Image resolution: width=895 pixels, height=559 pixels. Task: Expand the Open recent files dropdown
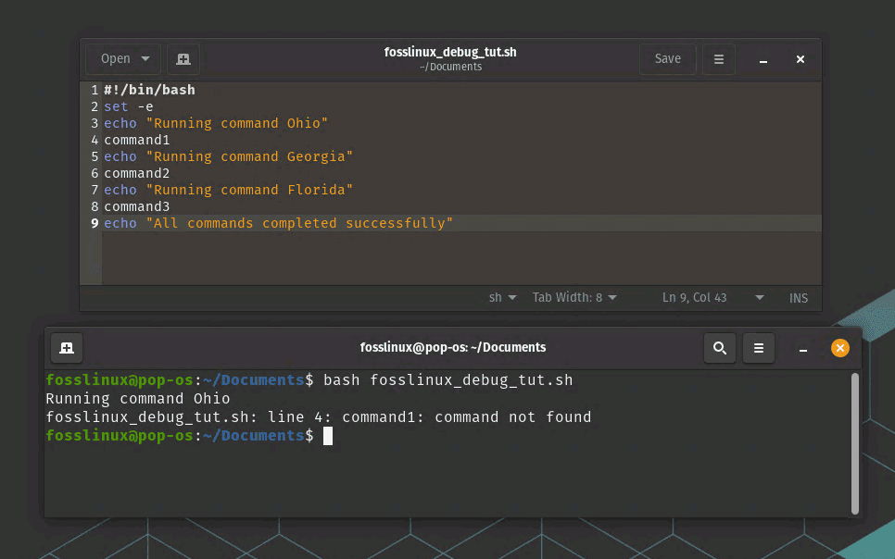click(x=145, y=59)
